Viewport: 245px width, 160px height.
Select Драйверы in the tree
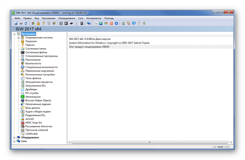31,90
